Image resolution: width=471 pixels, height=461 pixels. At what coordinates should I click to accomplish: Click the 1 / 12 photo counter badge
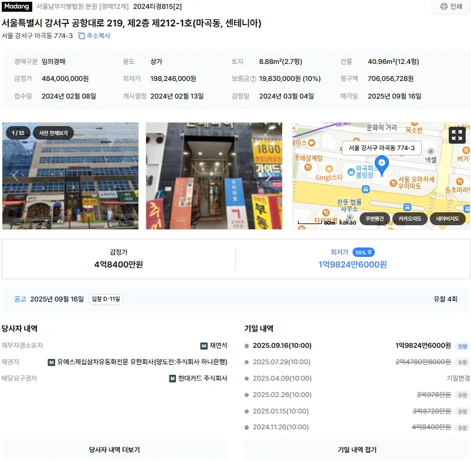point(18,133)
